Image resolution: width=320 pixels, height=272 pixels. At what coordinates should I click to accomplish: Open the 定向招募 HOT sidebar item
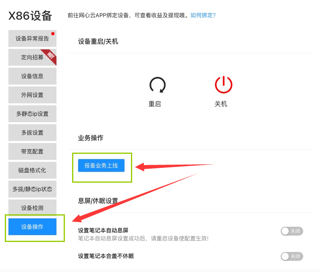pos(32,57)
